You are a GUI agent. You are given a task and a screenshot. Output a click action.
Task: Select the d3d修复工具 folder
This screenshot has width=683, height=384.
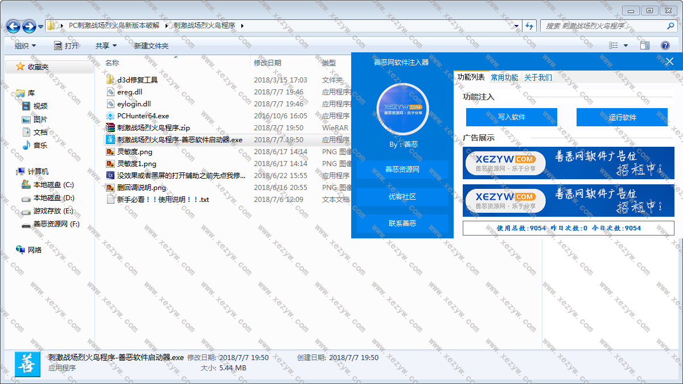137,80
